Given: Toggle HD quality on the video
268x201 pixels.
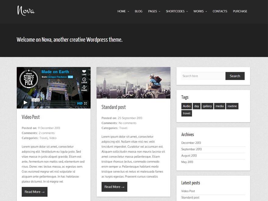Looking at the screenshot, I should click(x=79, y=103).
